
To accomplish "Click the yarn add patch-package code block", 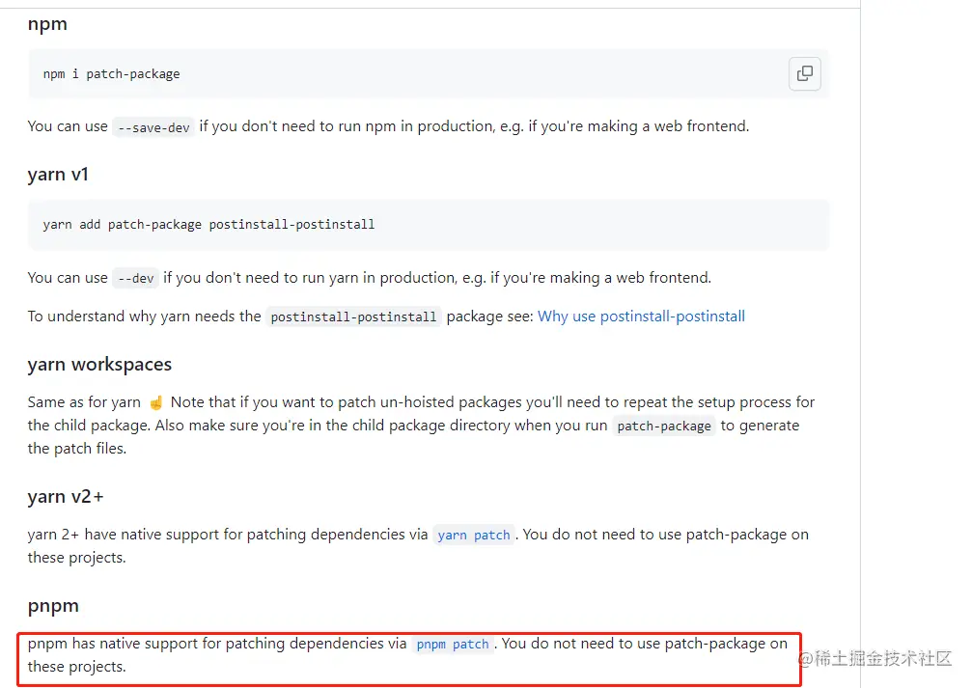I will (208, 224).
